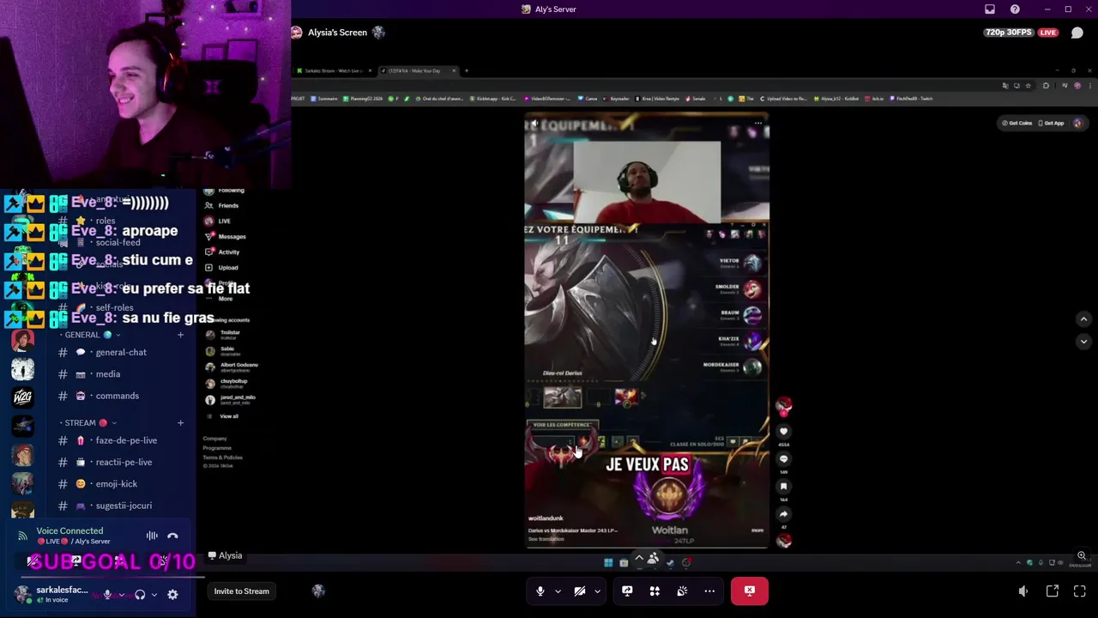Image resolution: width=1098 pixels, height=618 pixels.
Task: Open the sugestii-jocuri channel
Action: point(122,506)
